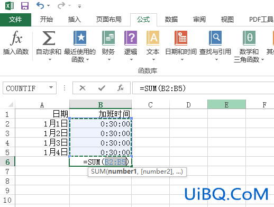Switch to the 页面布局 tab
Image resolution: width=274 pixels, height=207 pixels.
click(109, 20)
